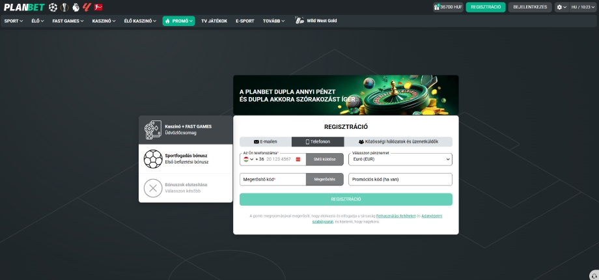Click the BEJELENTKEZÉS login button
The image size is (599, 280).
(x=530, y=7)
